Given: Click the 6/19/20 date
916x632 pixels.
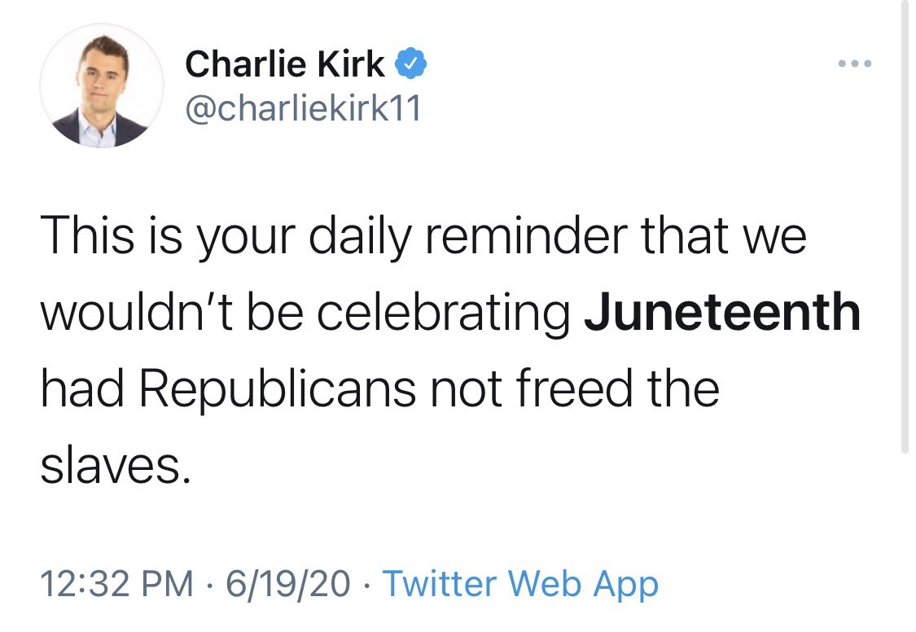Looking at the screenshot, I should pos(288,583).
